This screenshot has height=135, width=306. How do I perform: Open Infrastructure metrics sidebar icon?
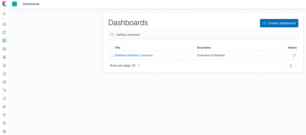click(x=4, y=74)
